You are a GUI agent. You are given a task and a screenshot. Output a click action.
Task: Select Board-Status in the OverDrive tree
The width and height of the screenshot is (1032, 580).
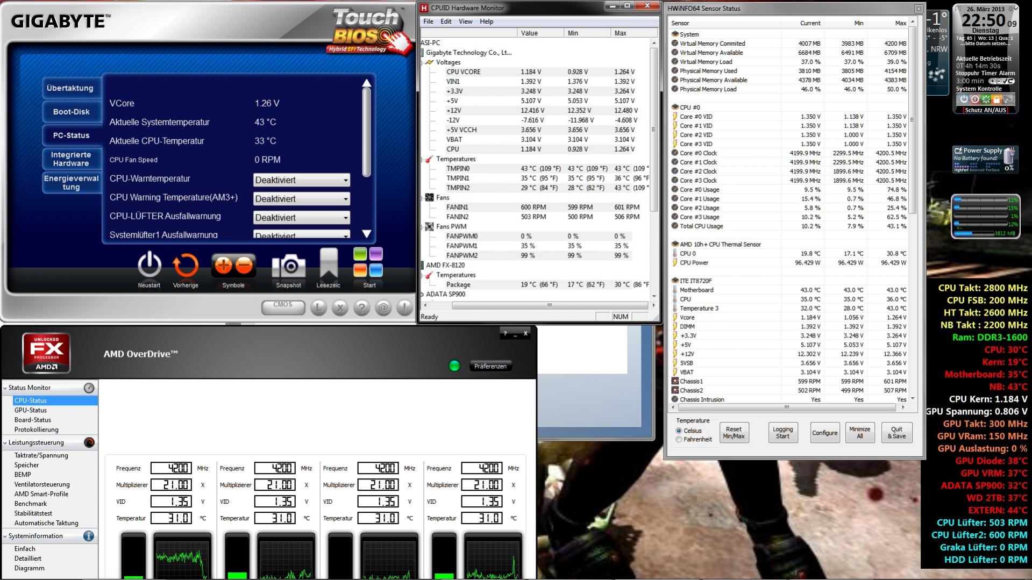tap(33, 420)
